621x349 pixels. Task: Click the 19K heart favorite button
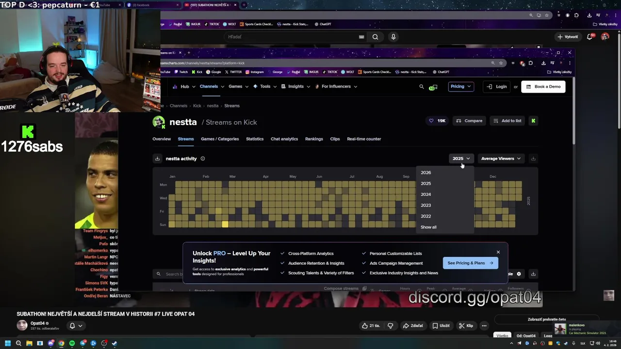pos(437,121)
